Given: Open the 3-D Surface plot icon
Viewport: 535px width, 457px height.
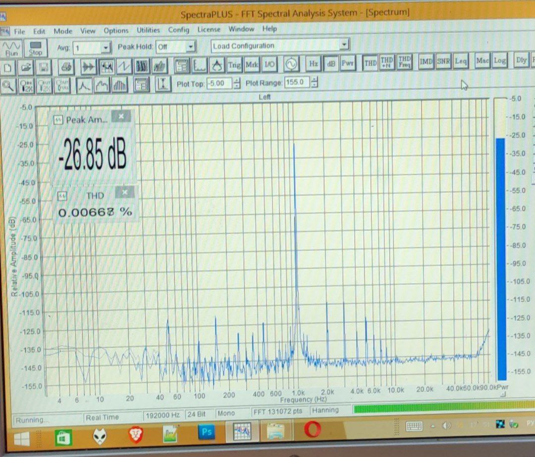Looking at the screenshot, I should 159,66.
